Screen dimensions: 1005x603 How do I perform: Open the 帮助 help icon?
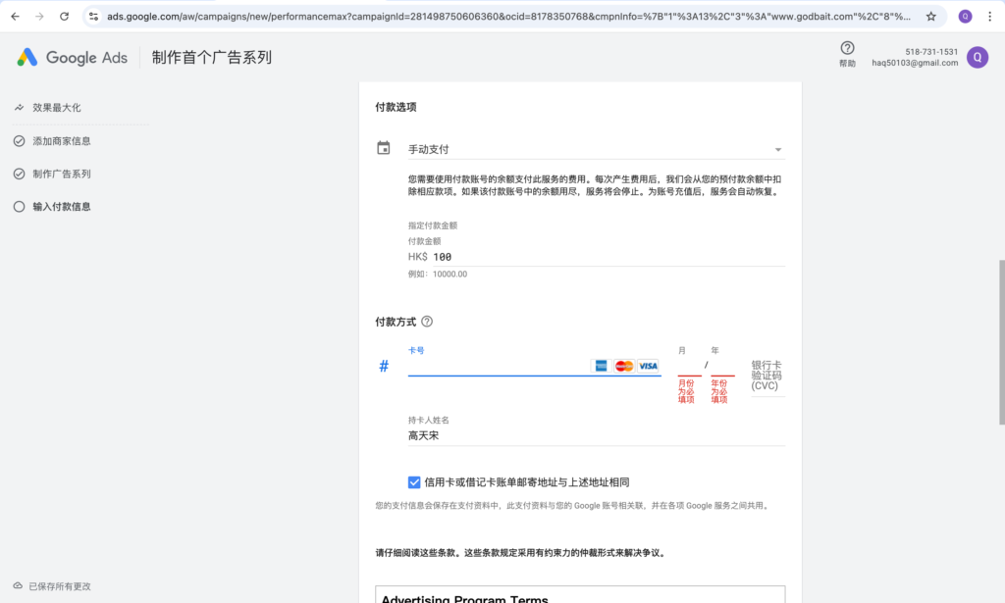tap(847, 49)
